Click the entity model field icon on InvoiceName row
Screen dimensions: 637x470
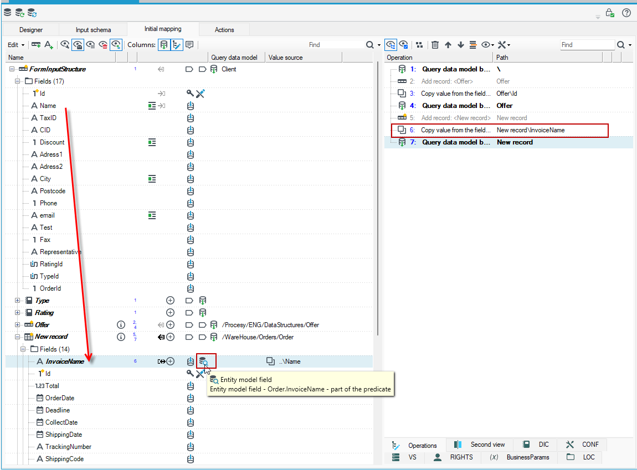203,361
